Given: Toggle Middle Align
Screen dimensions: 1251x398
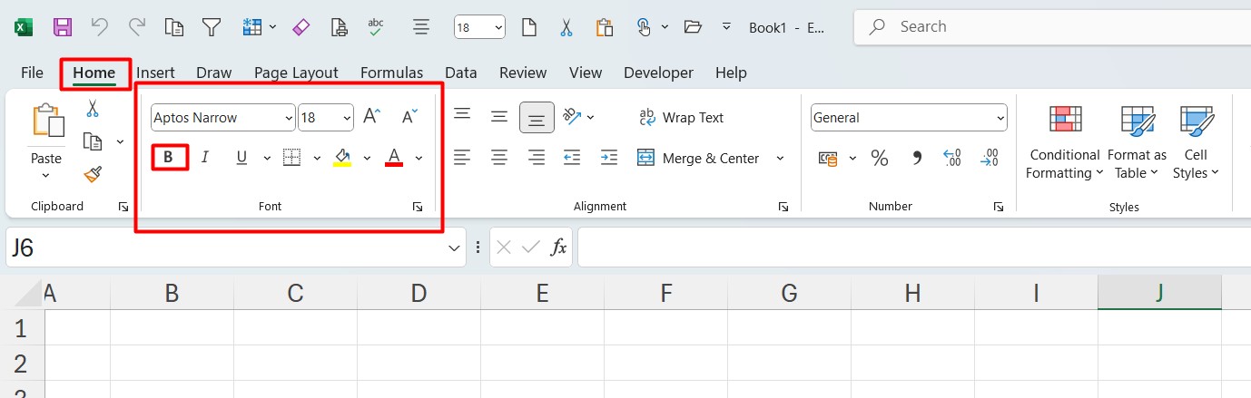Looking at the screenshot, I should click(x=498, y=116).
